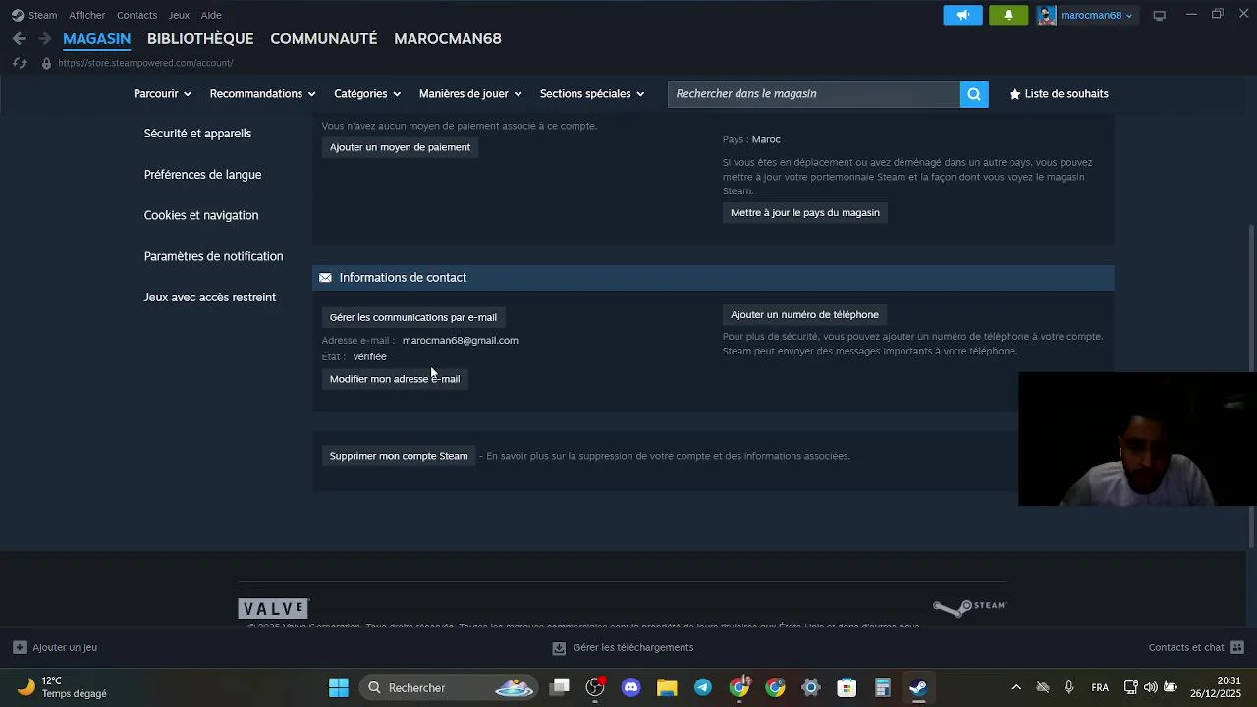Viewport: 1257px width, 707px height.
Task: Open Telegram from the taskbar
Action: (703, 687)
